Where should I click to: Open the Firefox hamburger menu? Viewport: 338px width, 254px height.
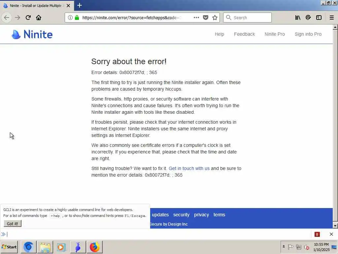point(332,18)
